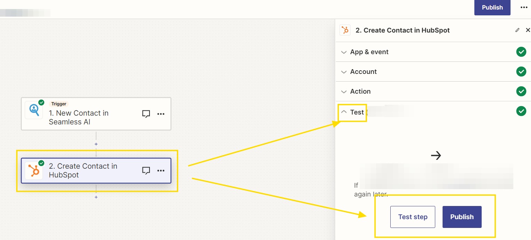The image size is (531, 240).
Task: Click green check next to Test
Action: pyautogui.click(x=521, y=111)
